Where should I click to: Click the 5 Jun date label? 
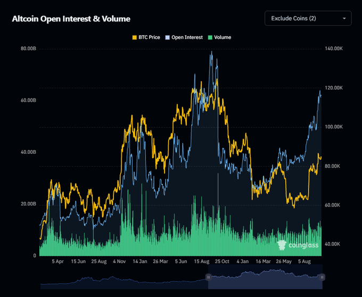click(181, 261)
